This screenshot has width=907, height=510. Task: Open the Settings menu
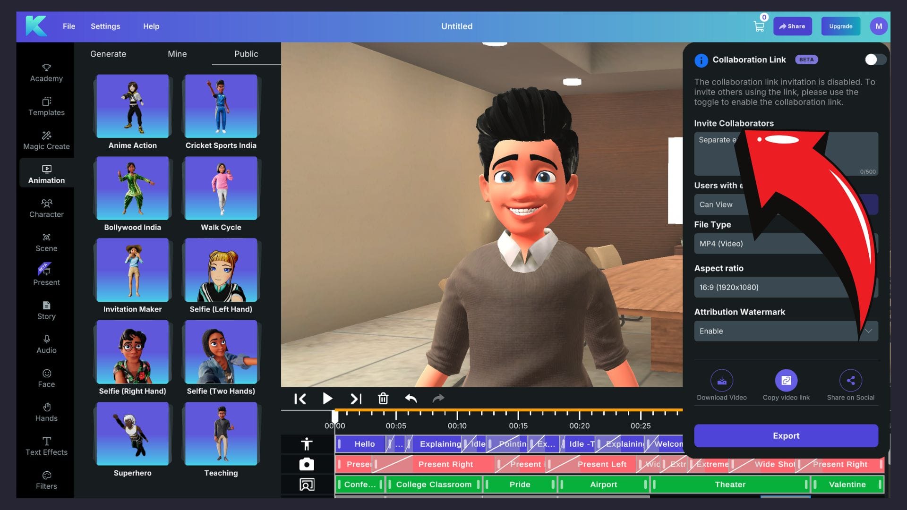[105, 26]
